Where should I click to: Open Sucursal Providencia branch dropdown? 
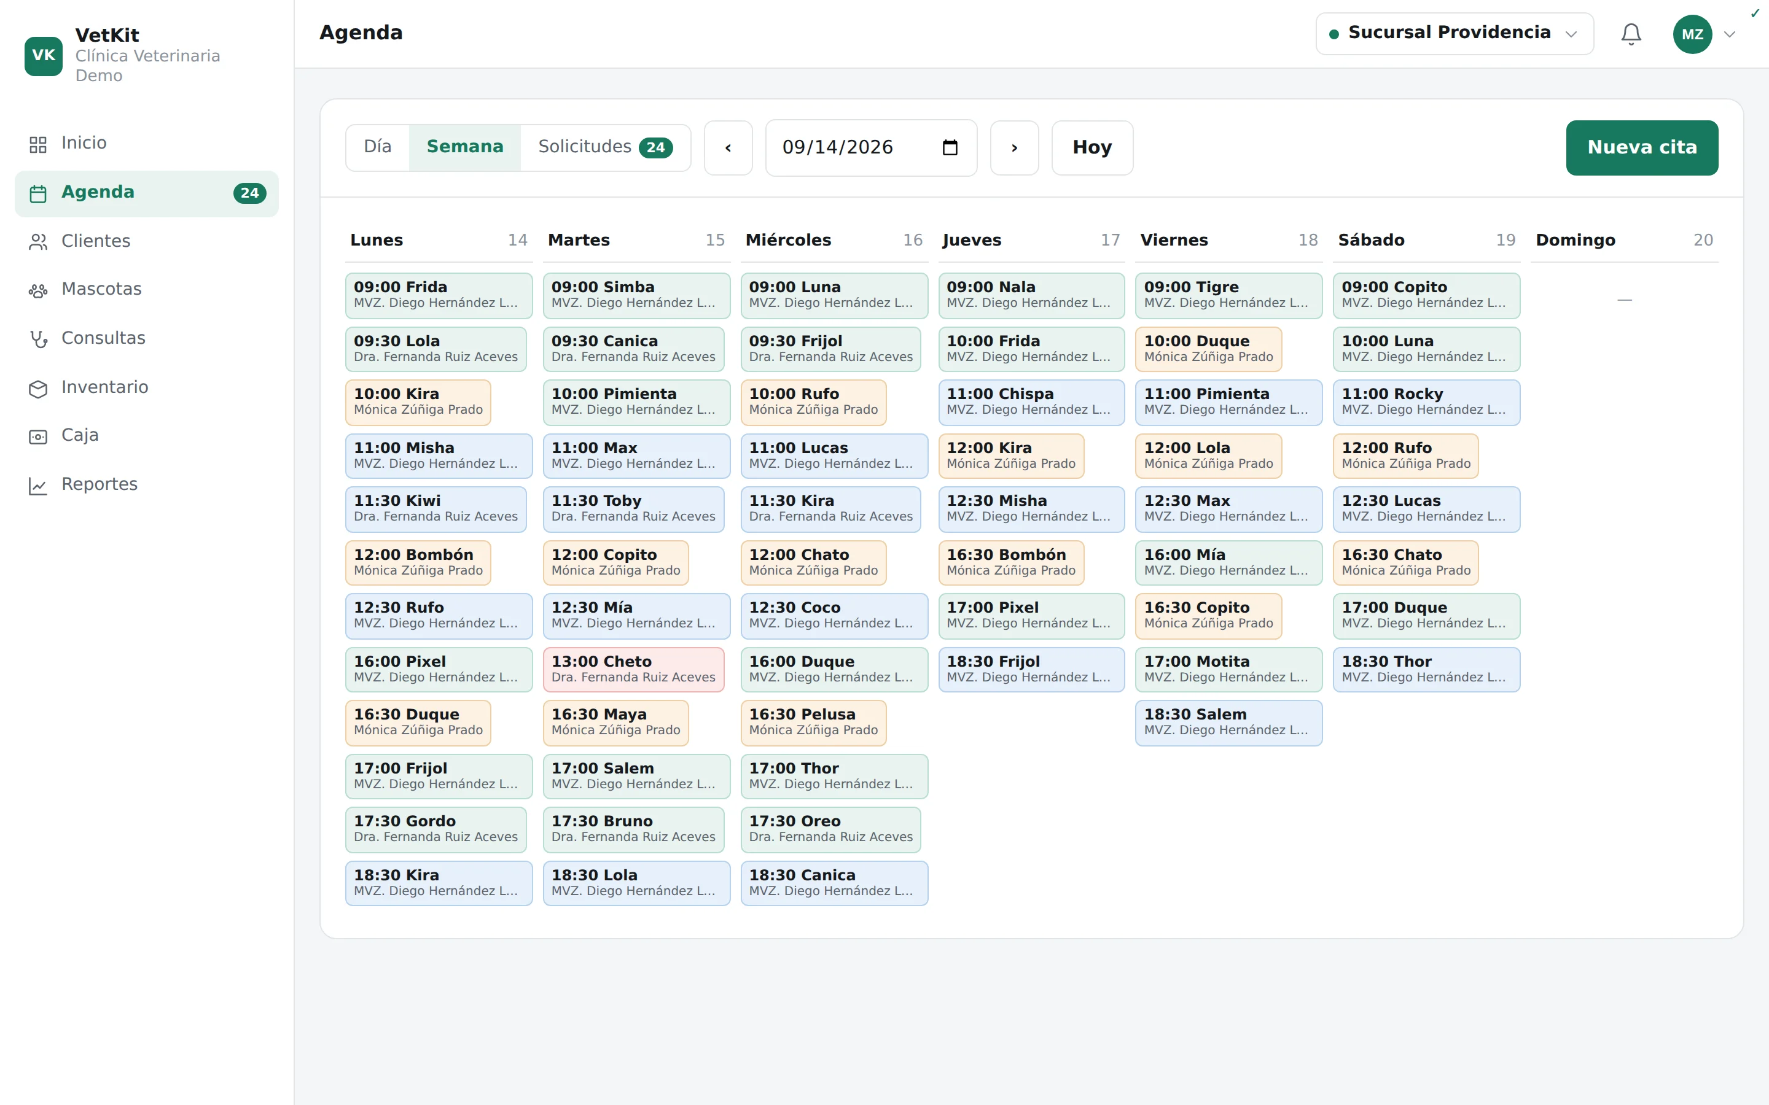[x=1454, y=34]
